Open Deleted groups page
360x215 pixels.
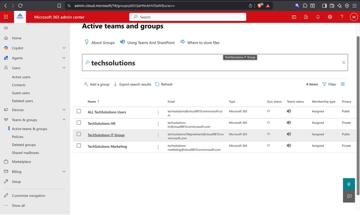pyautogui.click(x=24, y=145)
